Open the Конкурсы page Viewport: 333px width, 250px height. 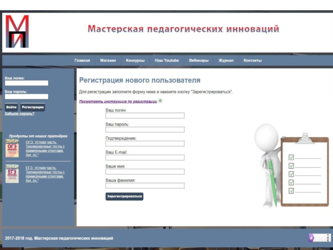point(135,60)
